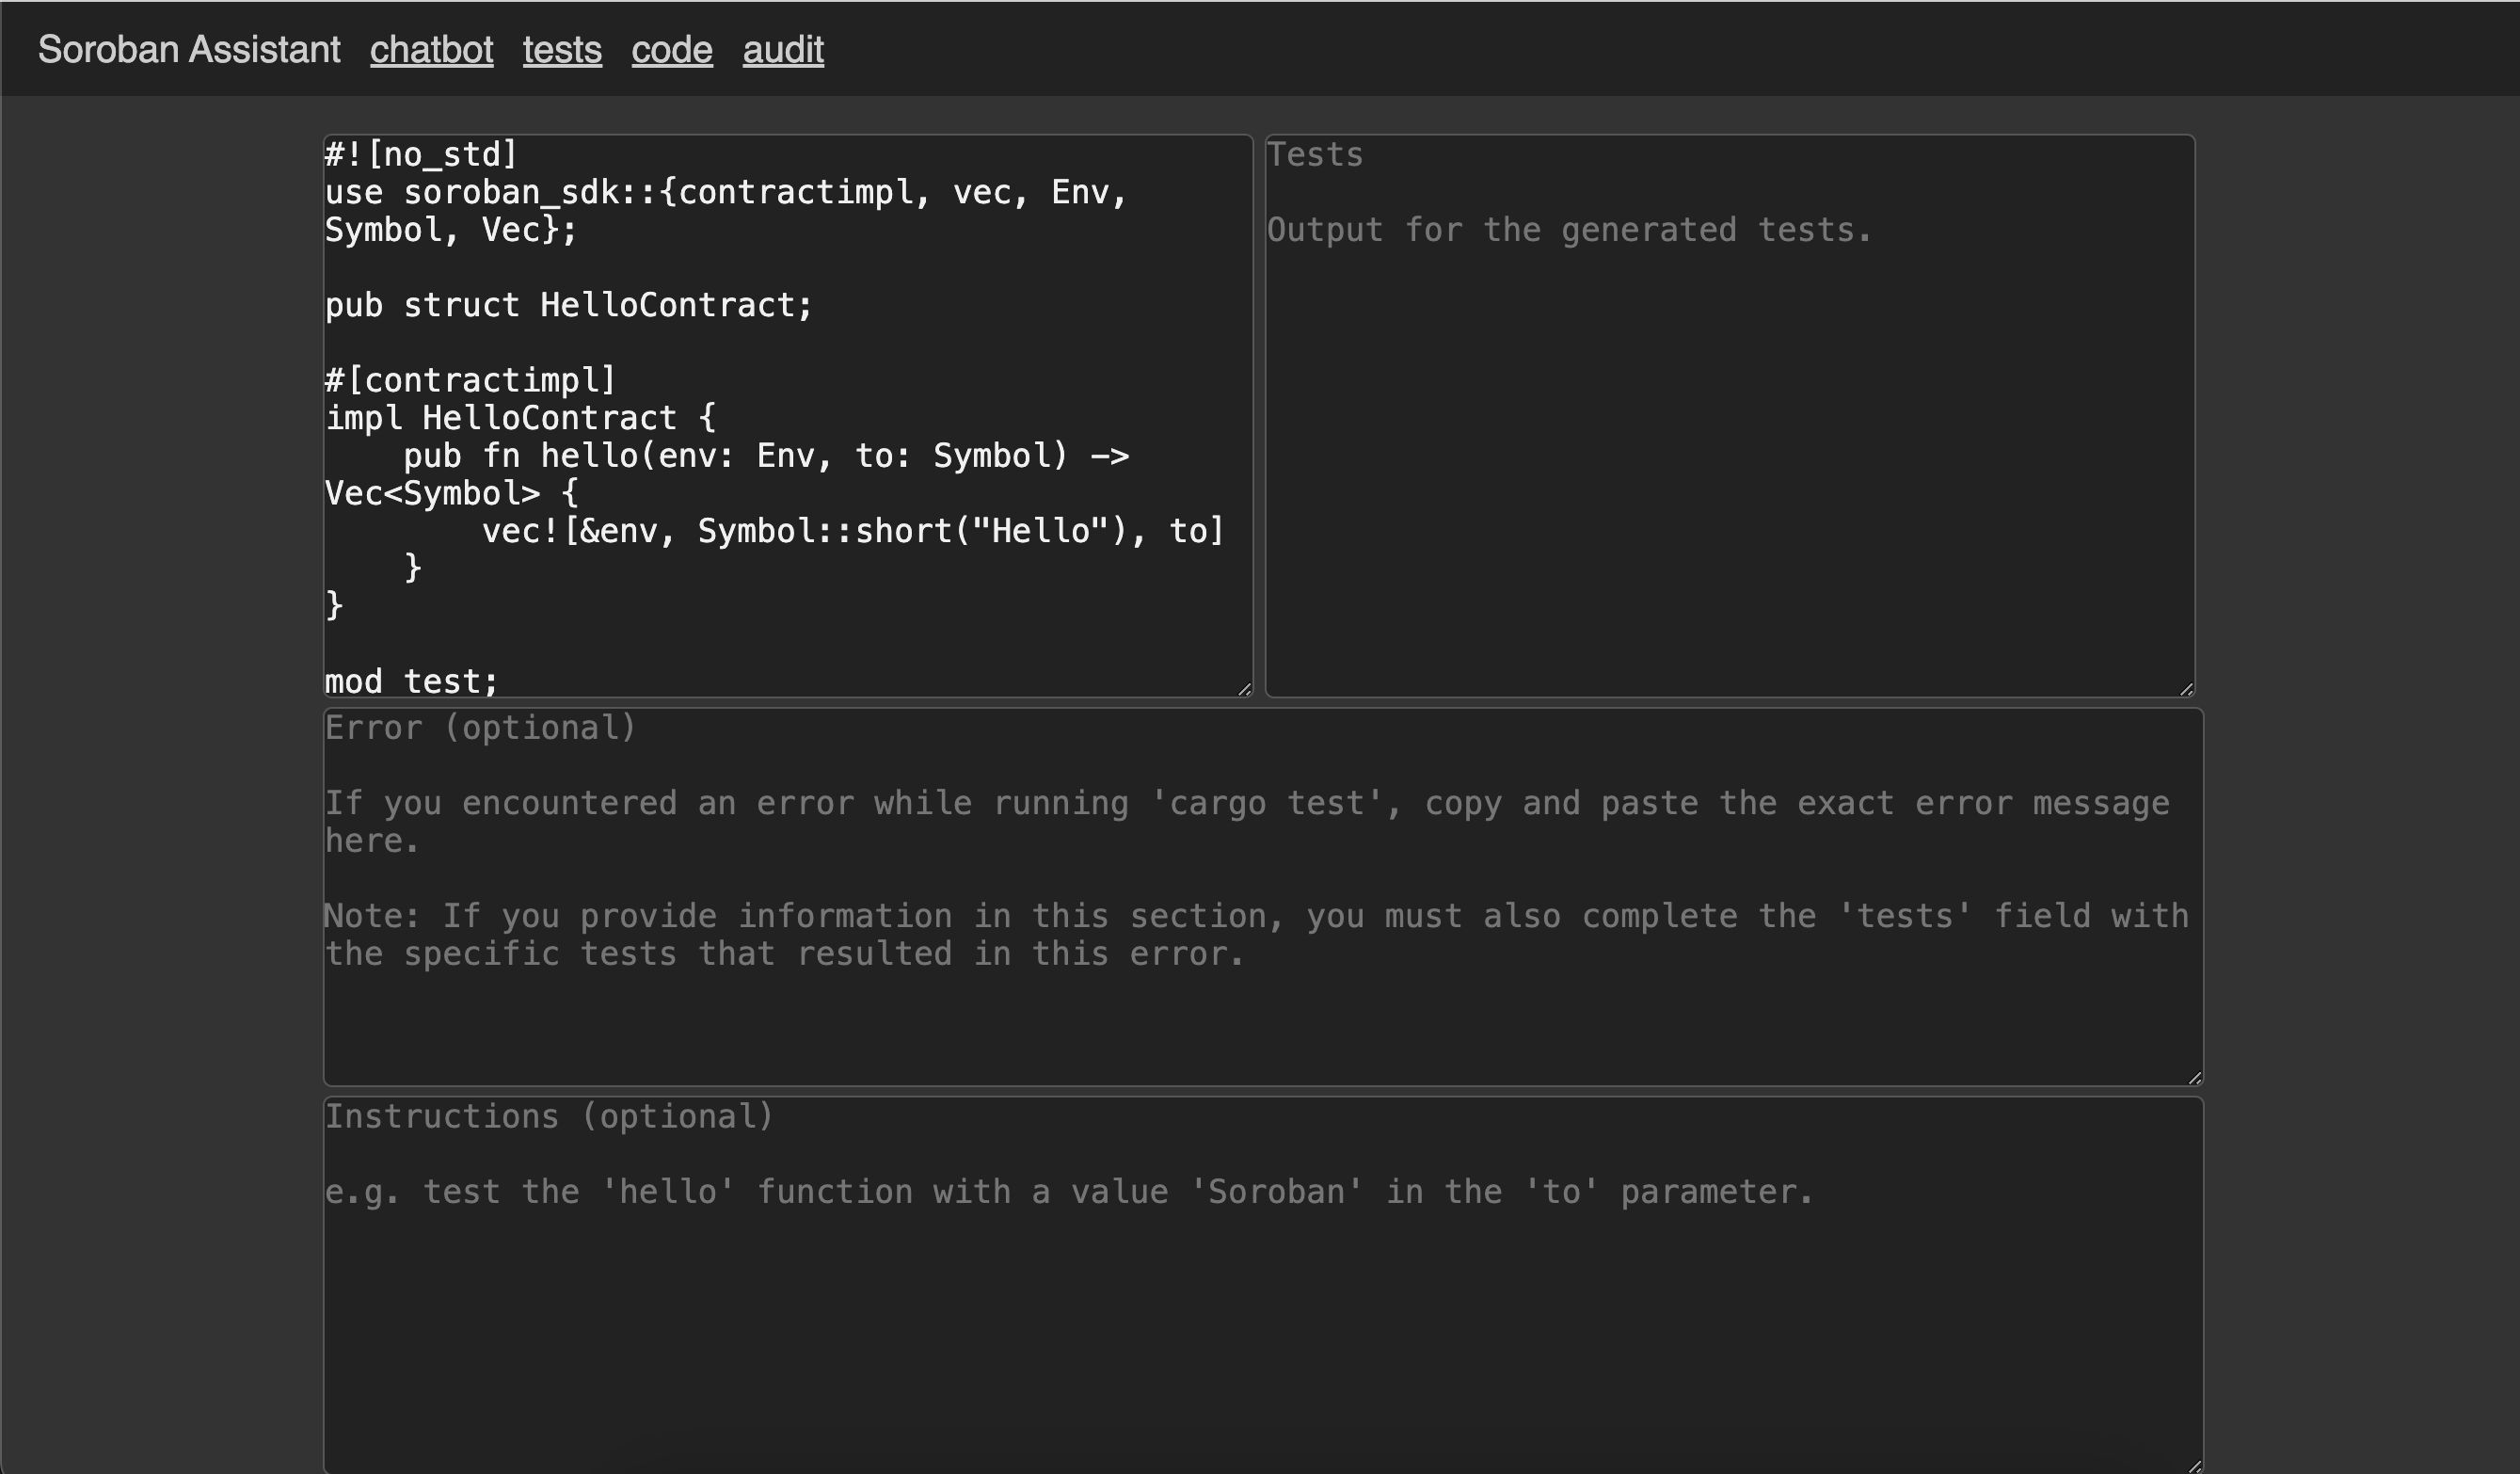Click the Tests panel resize grip
The height and width of the screenshot is (1474, 2520).
2187,688
